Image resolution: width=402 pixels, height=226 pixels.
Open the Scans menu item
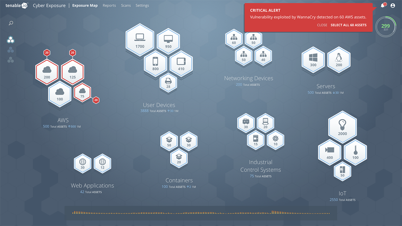coord(126,6)
